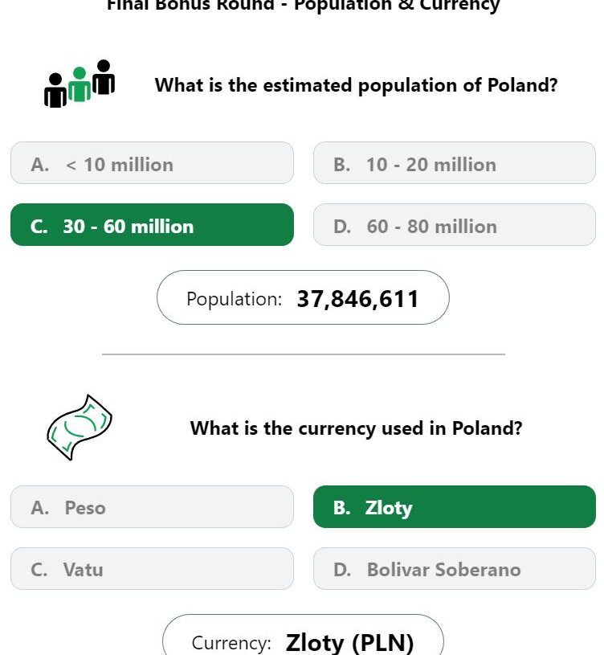Screen dimensions: 604x655
Task: Click the 37,846,611 population number
Action: coord(357,299)
